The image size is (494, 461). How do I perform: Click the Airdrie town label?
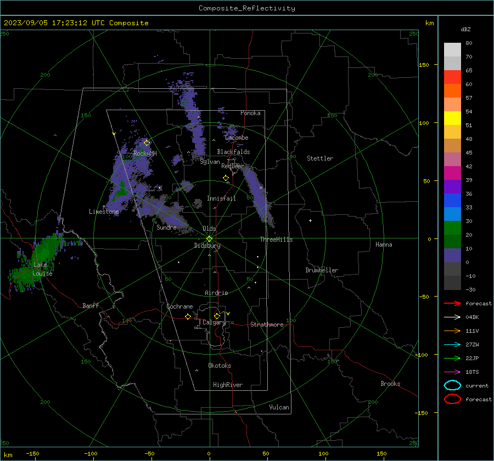(216, 293)
